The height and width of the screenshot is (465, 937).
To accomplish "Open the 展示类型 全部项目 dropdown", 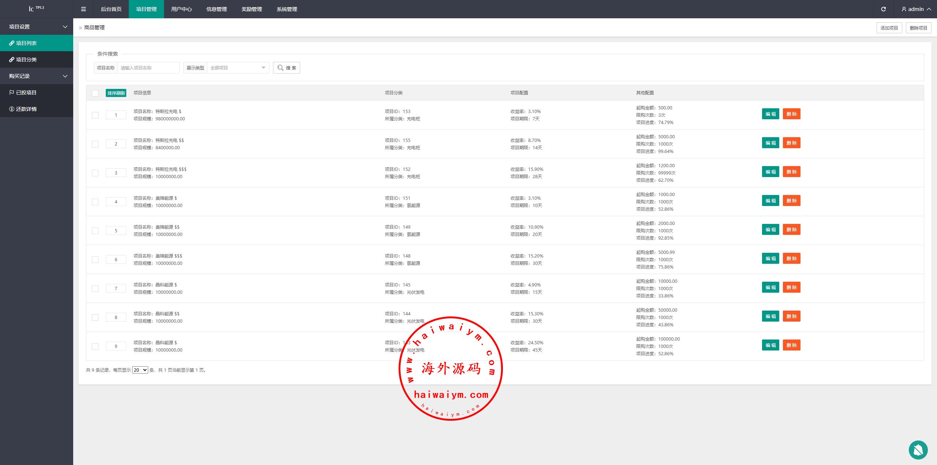I will [238, 68].
